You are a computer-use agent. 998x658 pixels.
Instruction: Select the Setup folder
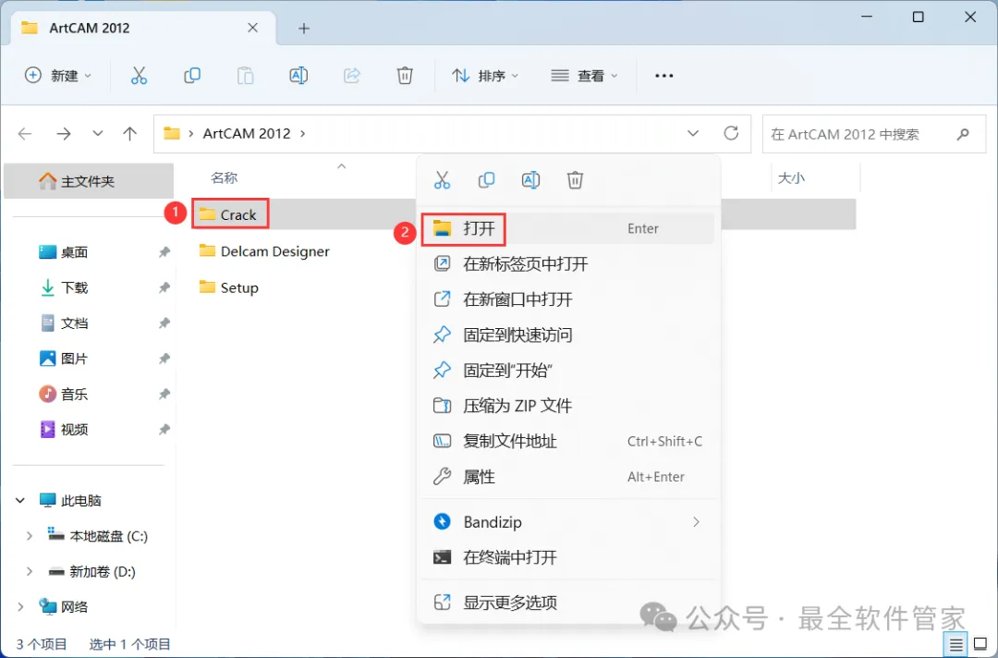[238, 287]
